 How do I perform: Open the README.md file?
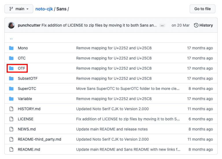tap(29, 149)
